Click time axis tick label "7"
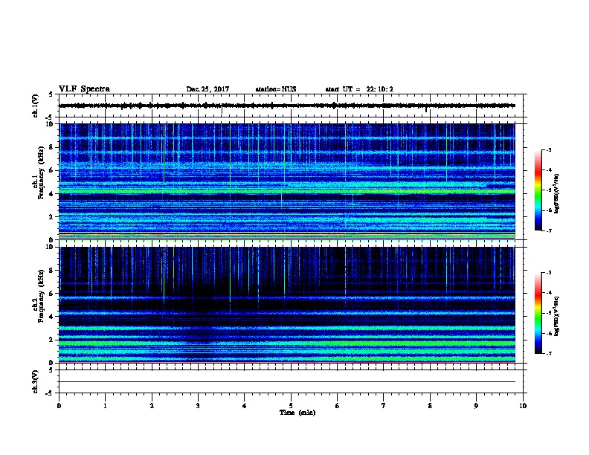Image resolution: width=589 pixels, height=455 pixels. pos(384,406)
